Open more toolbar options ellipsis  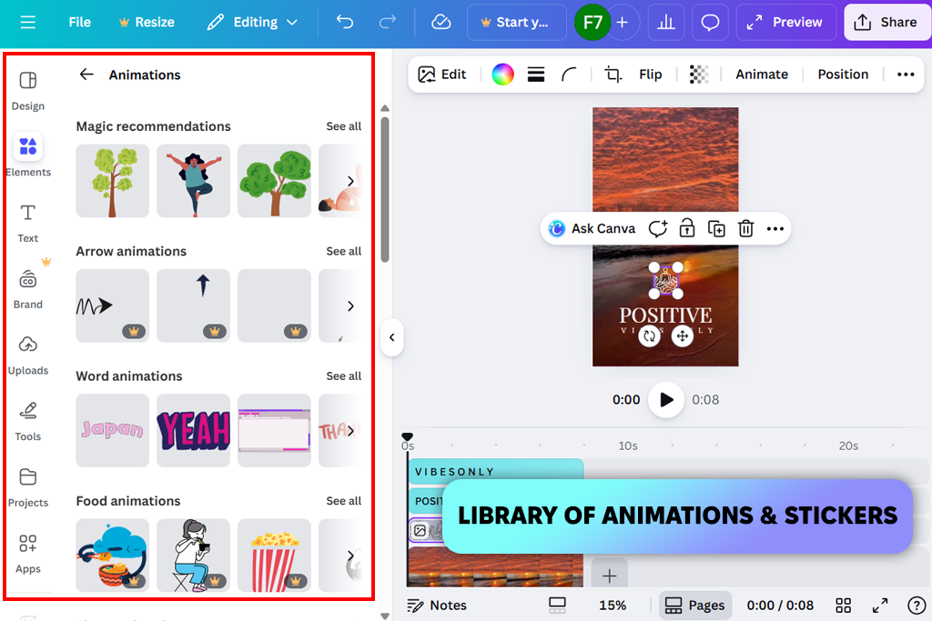[906, 75]
